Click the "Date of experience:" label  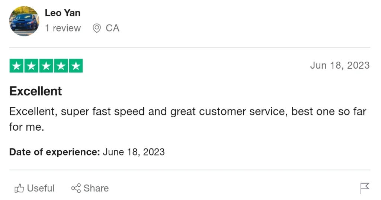click(55, 152)
